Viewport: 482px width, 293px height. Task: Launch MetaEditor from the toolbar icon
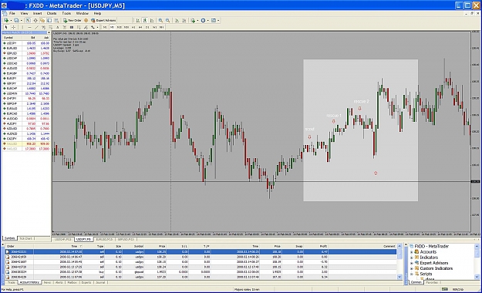(x=86, y=20)
